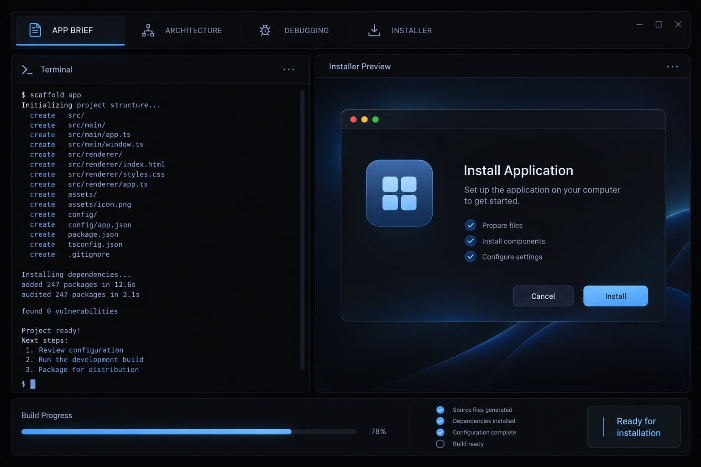The width and height of the screenshot is (701, 467).
Task: Click "audited 247 packages in 2.1s" line
Action: (80, 295)
